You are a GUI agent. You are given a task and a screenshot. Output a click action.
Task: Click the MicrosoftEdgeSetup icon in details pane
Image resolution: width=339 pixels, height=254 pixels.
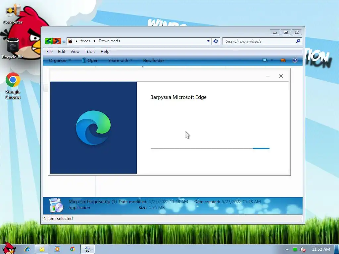pyautogui.click(x=56, y=205)
